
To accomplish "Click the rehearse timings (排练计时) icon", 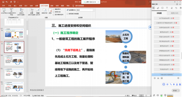I will click(44, 11).
